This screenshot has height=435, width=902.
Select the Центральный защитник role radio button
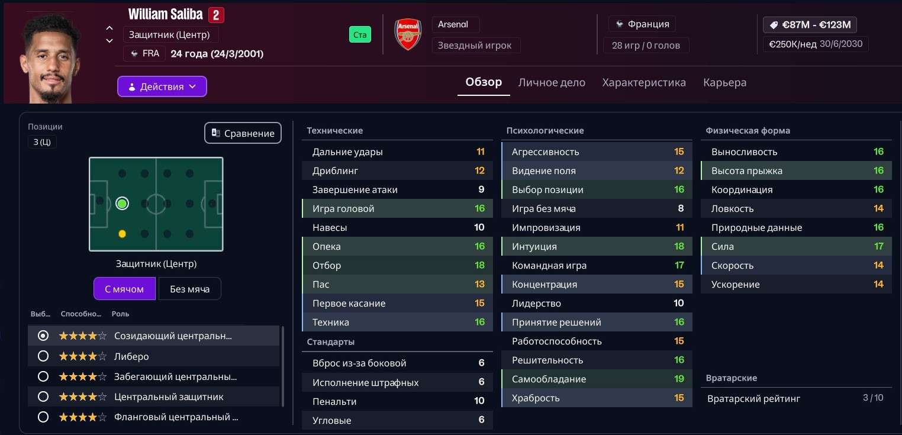pyautogui.click(x=43, y=397)
